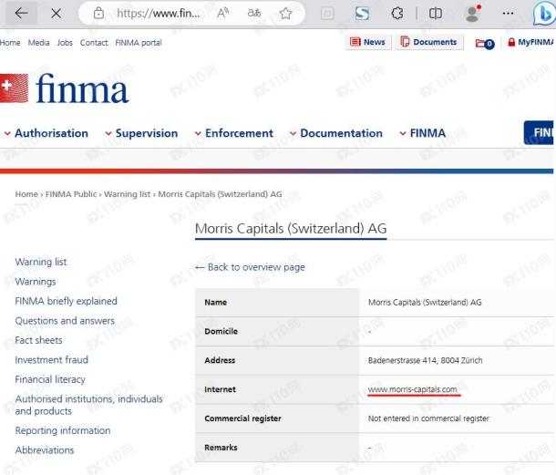Open the translate page icon
Screen dimensions: 556x475
[x=254, y=14]
